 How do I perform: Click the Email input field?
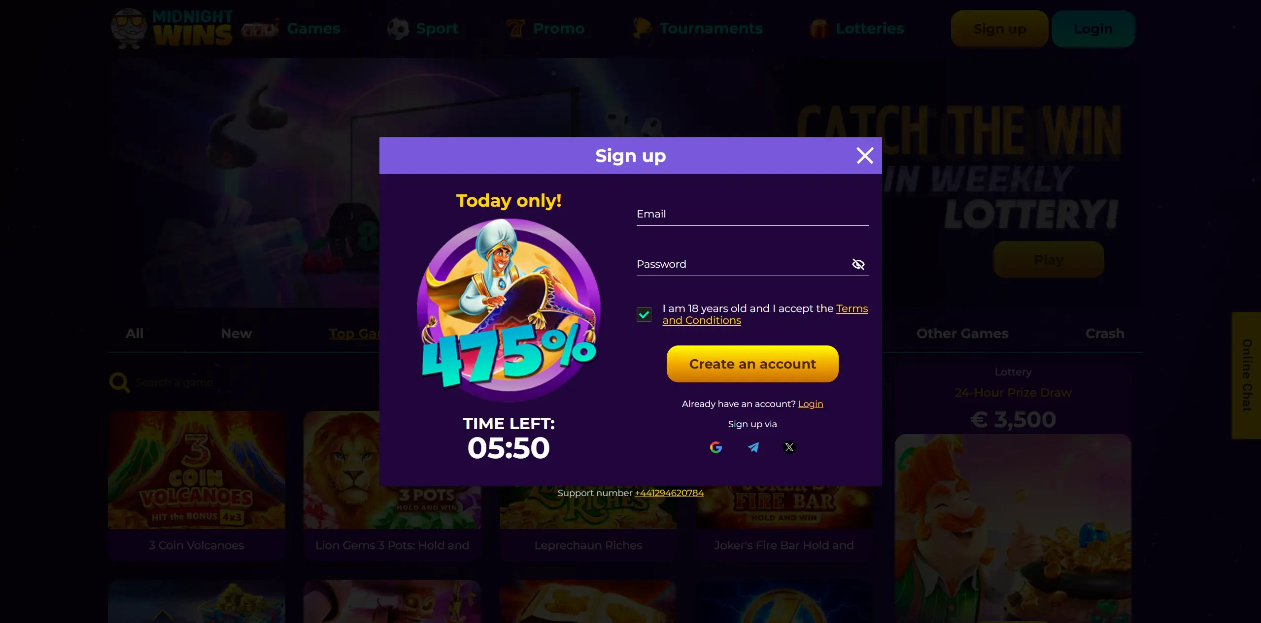752,214
